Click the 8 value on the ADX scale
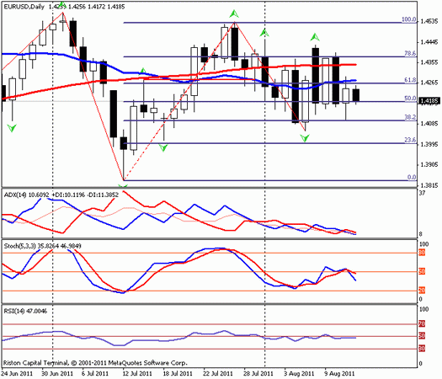The height and width of the screenshot is (379, 442). pyautogui.click(x=421, y=234)
